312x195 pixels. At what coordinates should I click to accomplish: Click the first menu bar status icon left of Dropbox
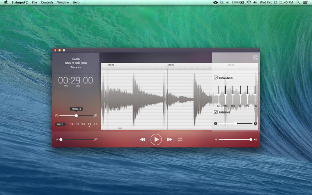point(216,2)
